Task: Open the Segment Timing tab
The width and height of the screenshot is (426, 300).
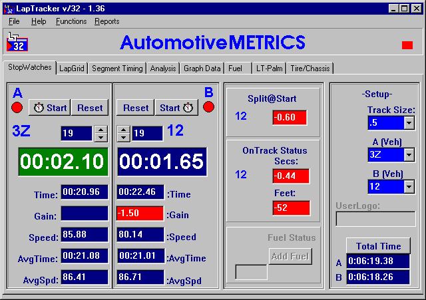Action: [x=117, y=69]
